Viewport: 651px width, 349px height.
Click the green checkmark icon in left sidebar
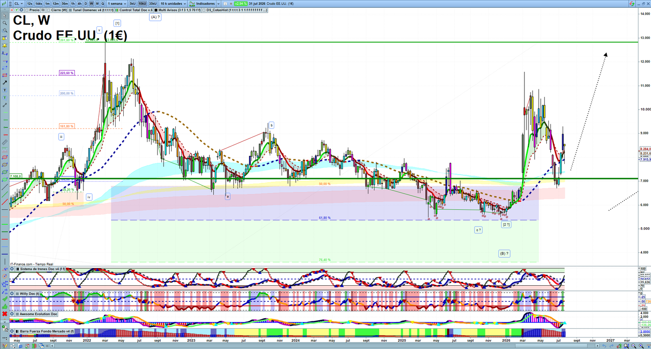[5, 299]
